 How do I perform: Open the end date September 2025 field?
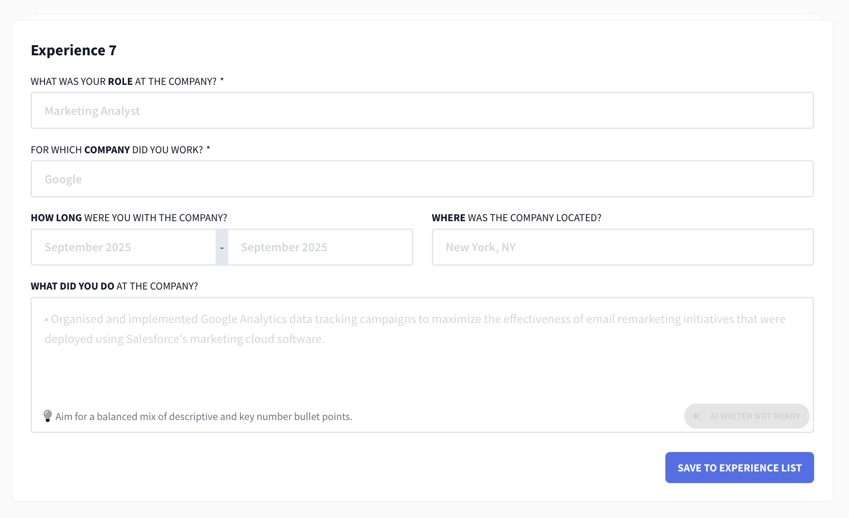pyautogui.click(x=320, y=247)
